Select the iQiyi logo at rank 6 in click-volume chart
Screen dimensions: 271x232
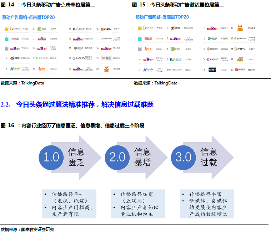point(42,29)
